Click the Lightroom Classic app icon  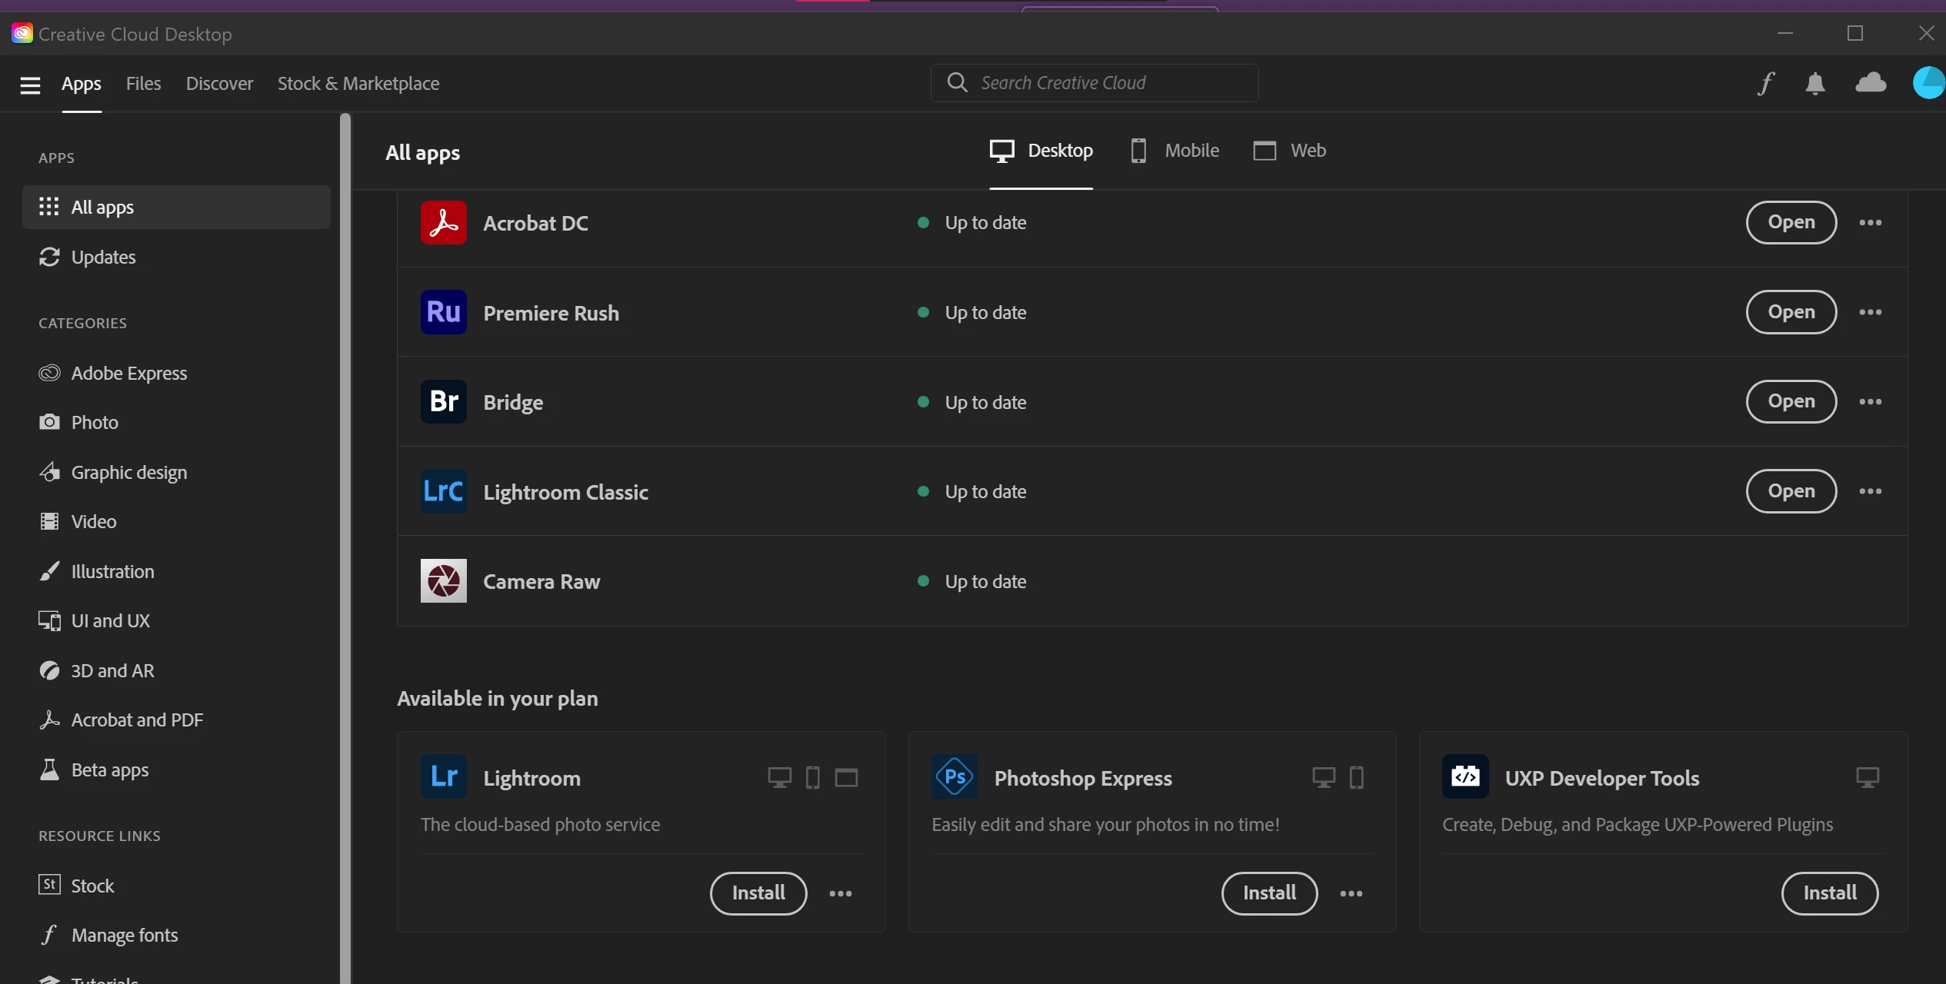click(x=444, y=491)
